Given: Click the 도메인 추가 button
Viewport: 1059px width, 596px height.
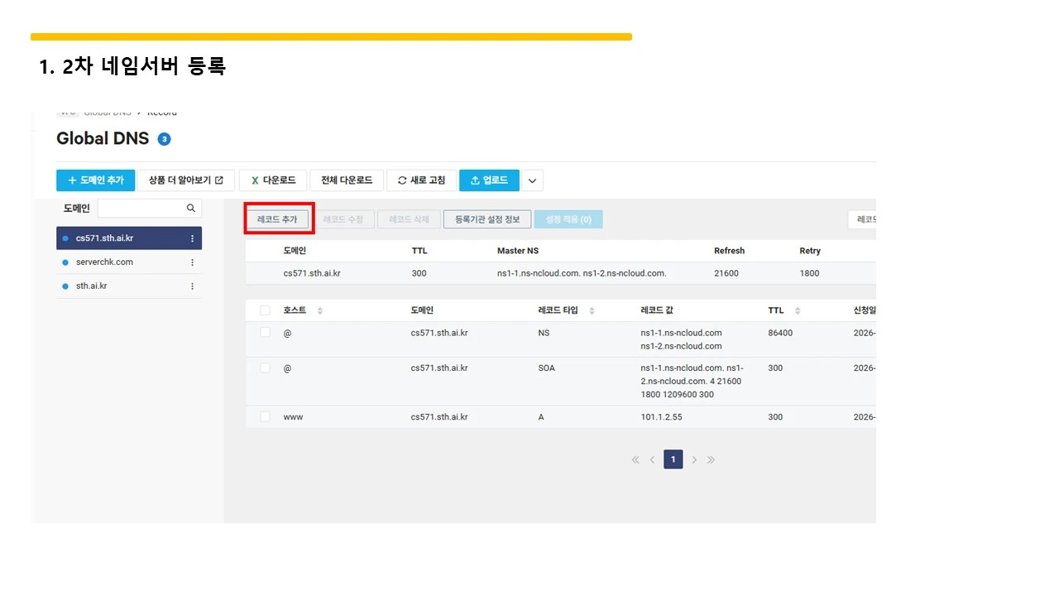Looking at the screenshot, I should [95, 180].
